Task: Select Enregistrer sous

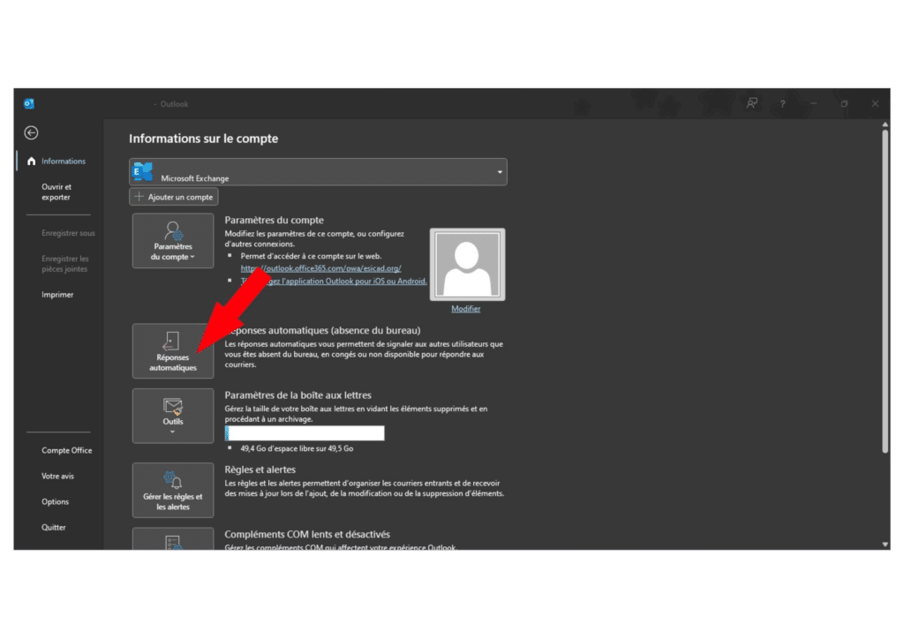Action: [x=68, y=233]
